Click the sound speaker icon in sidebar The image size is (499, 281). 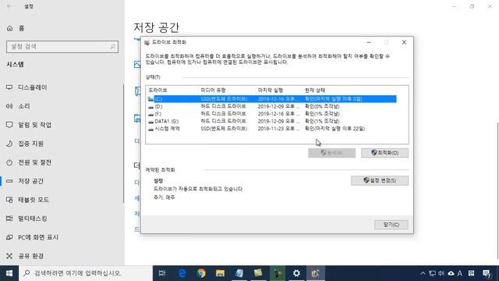9,106
